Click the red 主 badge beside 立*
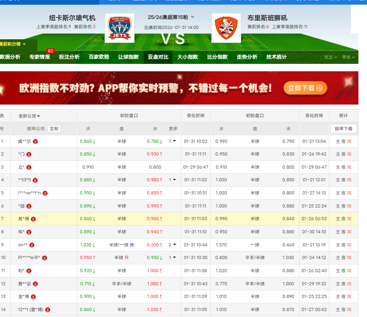Viewport: 367px width, 317px height. tap(29, 167)
